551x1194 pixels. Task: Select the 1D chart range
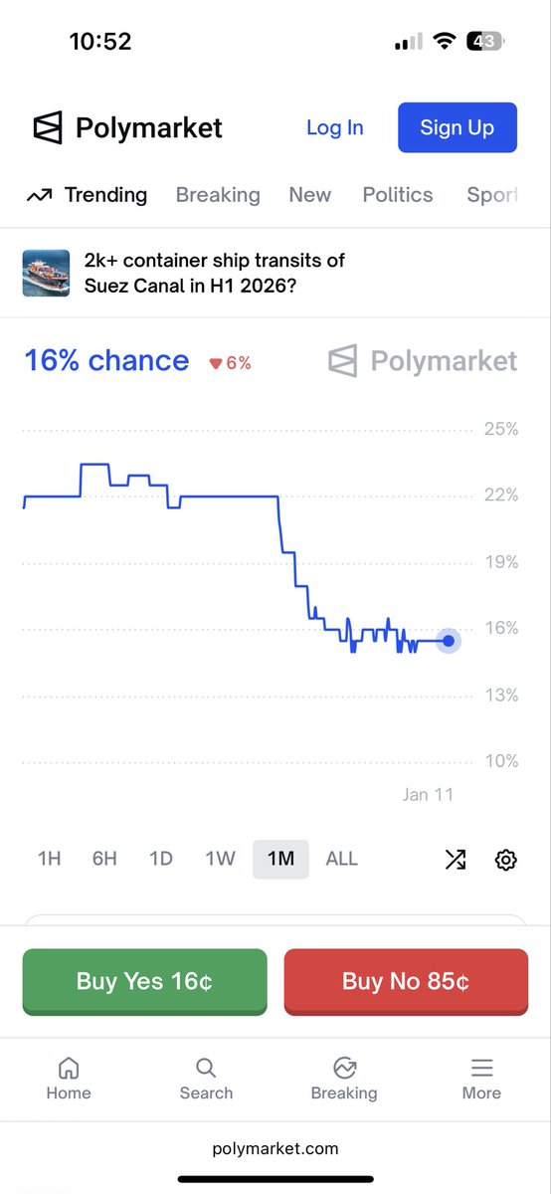tap(161, 859)
